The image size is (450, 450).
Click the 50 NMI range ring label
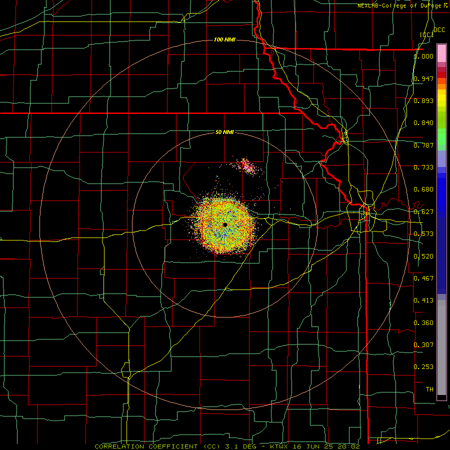pos(224,132)
